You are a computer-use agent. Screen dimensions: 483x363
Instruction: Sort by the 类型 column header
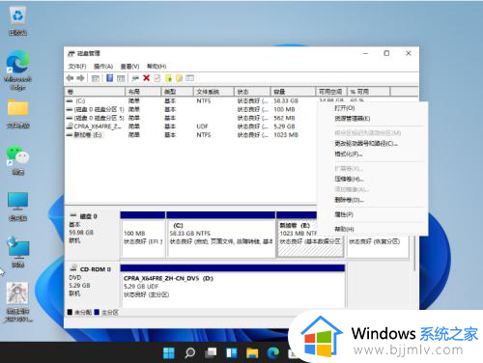177,92
